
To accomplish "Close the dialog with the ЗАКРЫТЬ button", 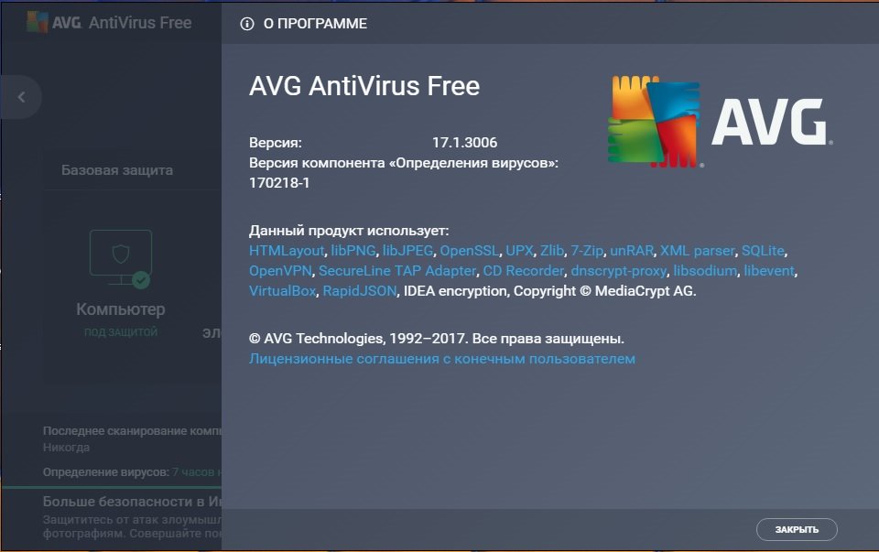I will coord(797,530).
